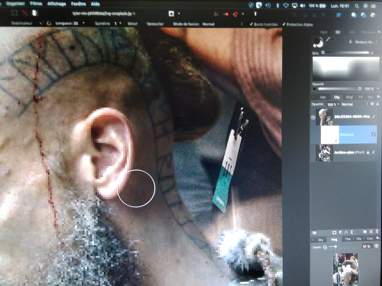Click the group layers folder icon
This screenshot has height=286, width=382.
[x=365, y=232]
